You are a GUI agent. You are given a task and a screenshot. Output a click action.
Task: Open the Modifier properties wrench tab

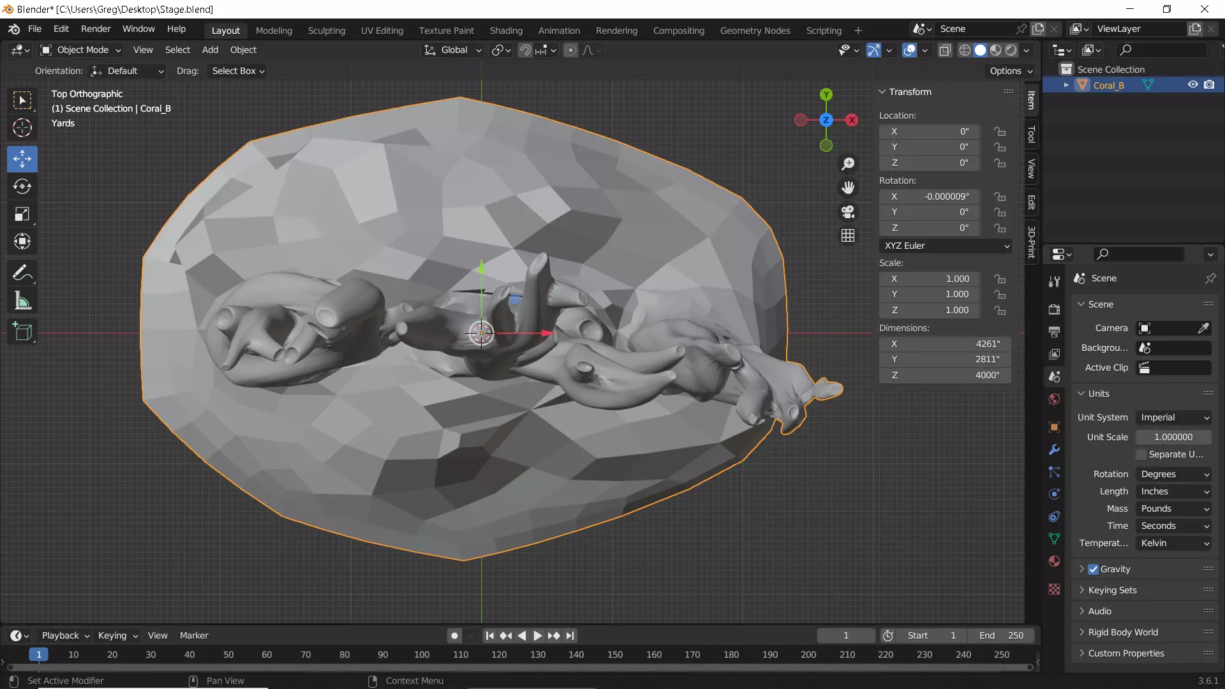click(1054, 450)
